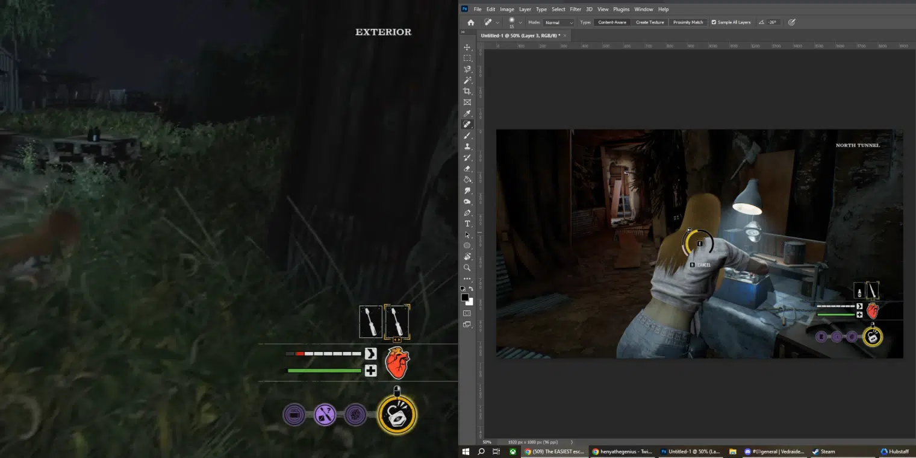Open the Select menu

pyautogui.click(x=559, y=9)
